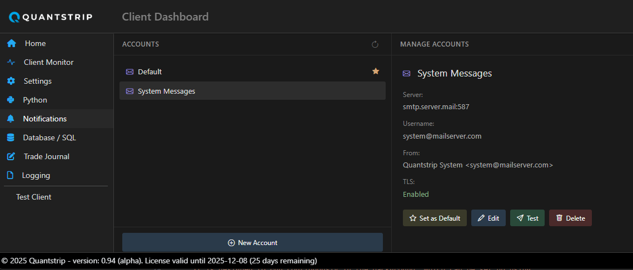Click the Client Dashboard title
Image resolution: width=633 pixels, height=270 pixels.
tap(165, 17)
